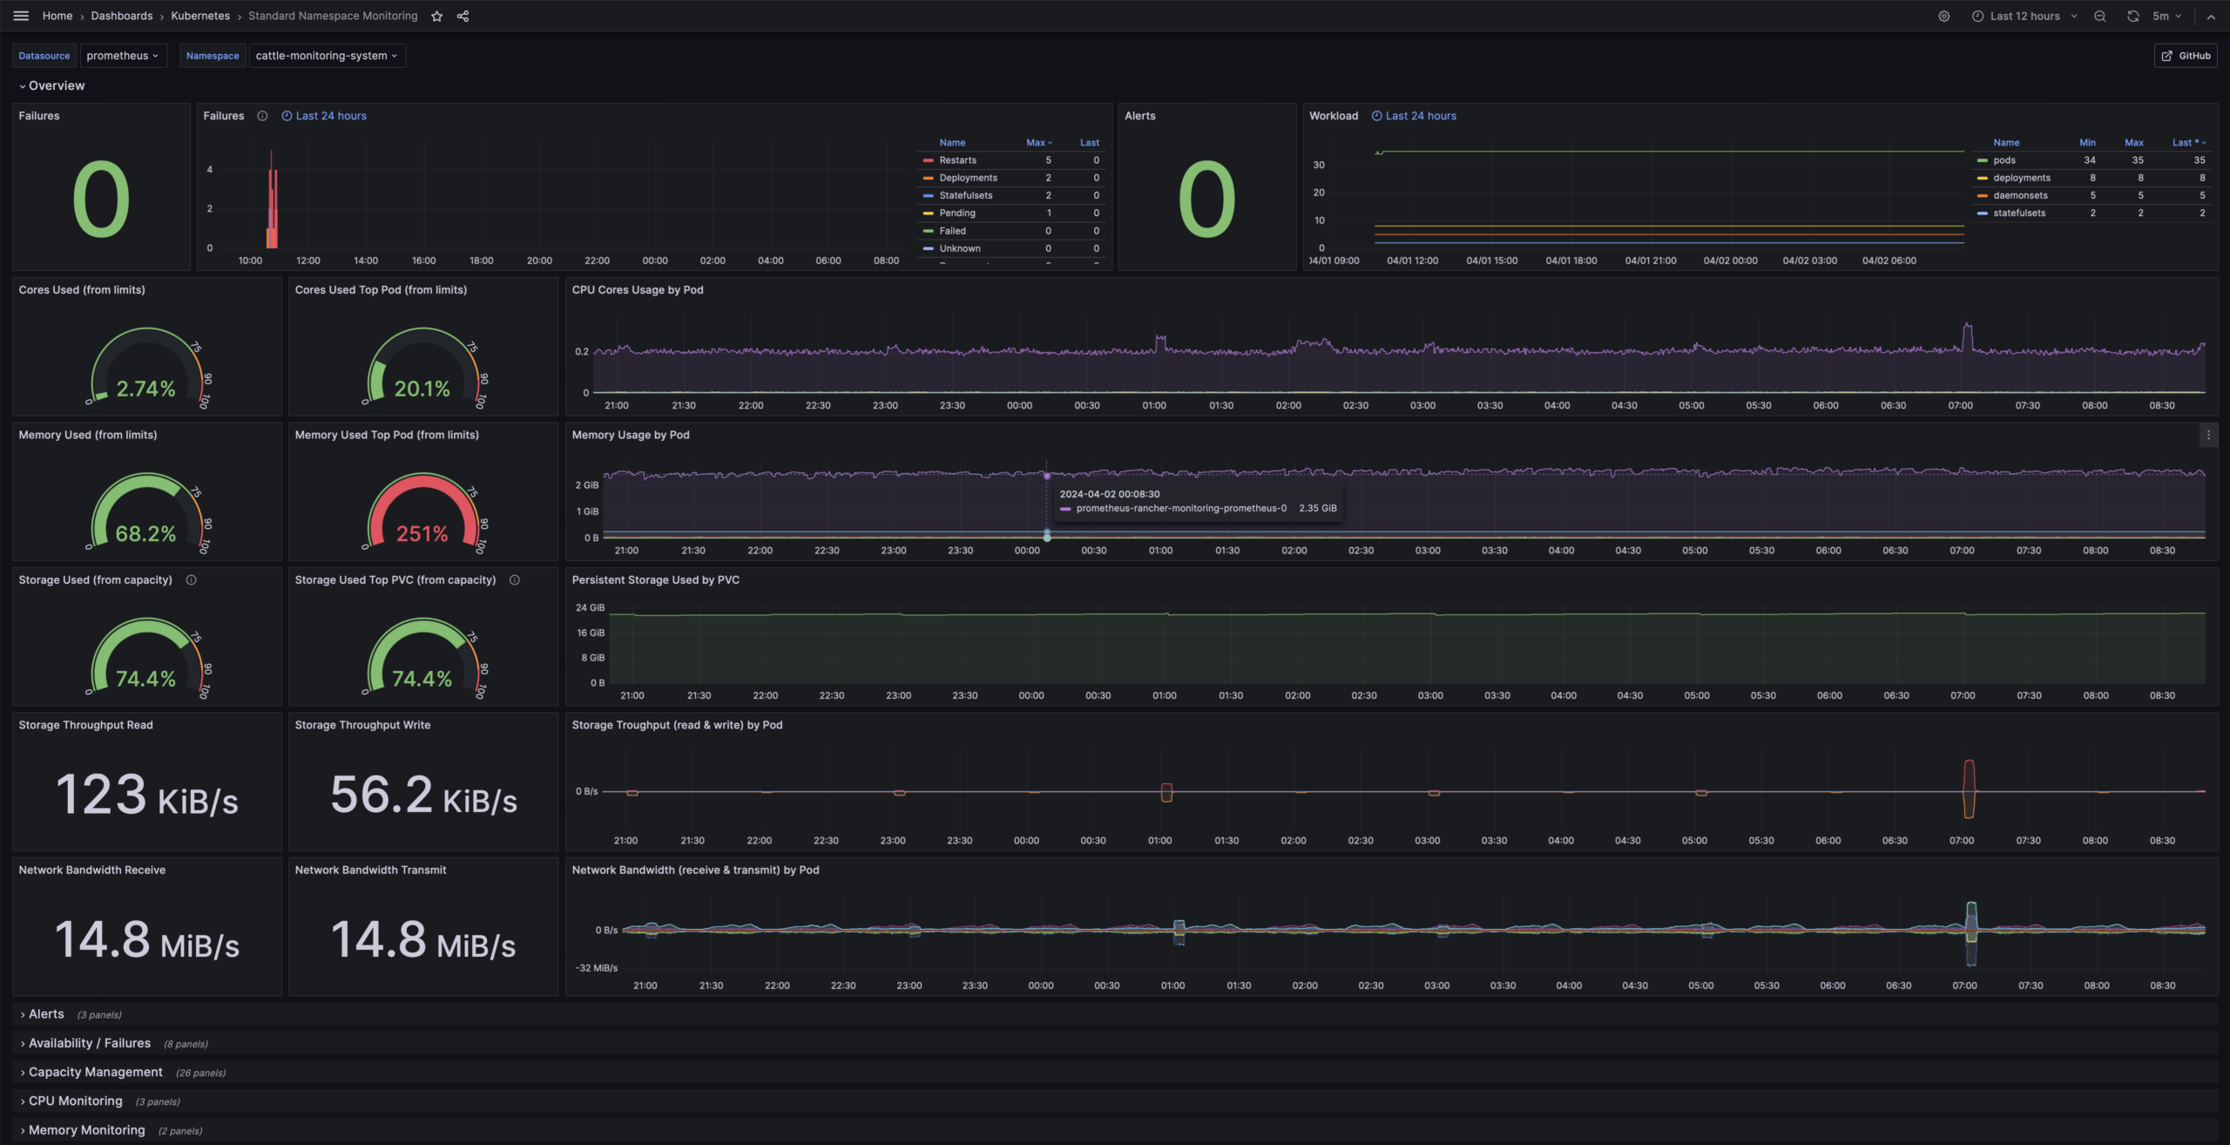Click the GitHub link button
The image size is (2230, 1145).
point(2186,56)
